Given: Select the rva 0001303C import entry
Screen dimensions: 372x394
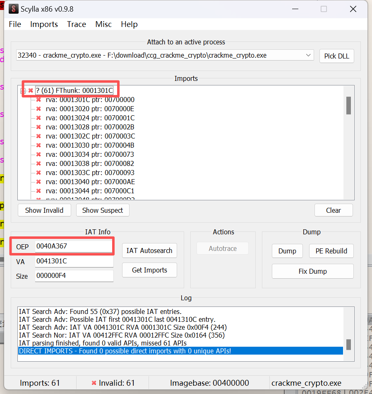Looking at the screenshot, I should (x=90, y=173).
